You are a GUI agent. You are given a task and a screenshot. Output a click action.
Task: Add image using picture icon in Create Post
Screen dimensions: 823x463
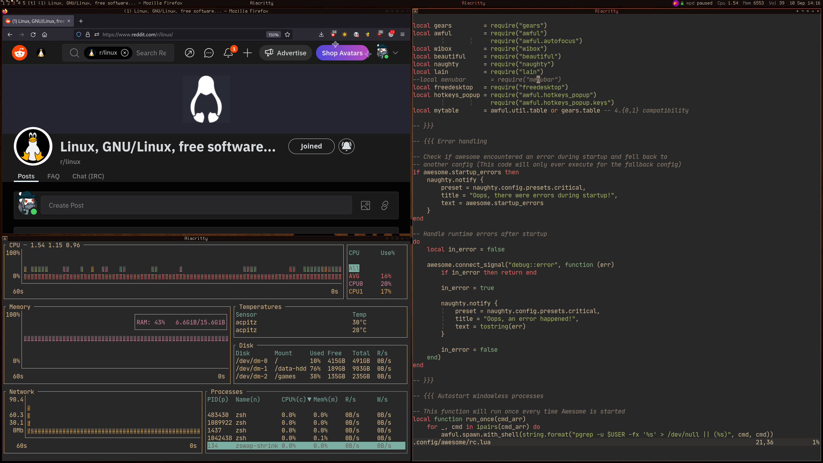366,205
